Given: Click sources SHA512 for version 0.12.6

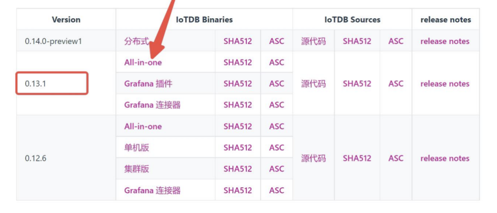Looking at the screenshot, I should coord(357,158).
